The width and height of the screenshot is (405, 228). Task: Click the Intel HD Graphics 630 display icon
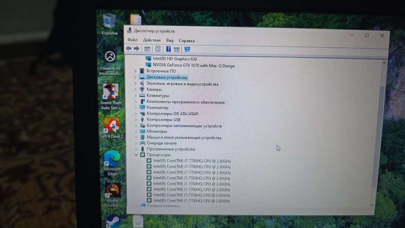(148, 59)
